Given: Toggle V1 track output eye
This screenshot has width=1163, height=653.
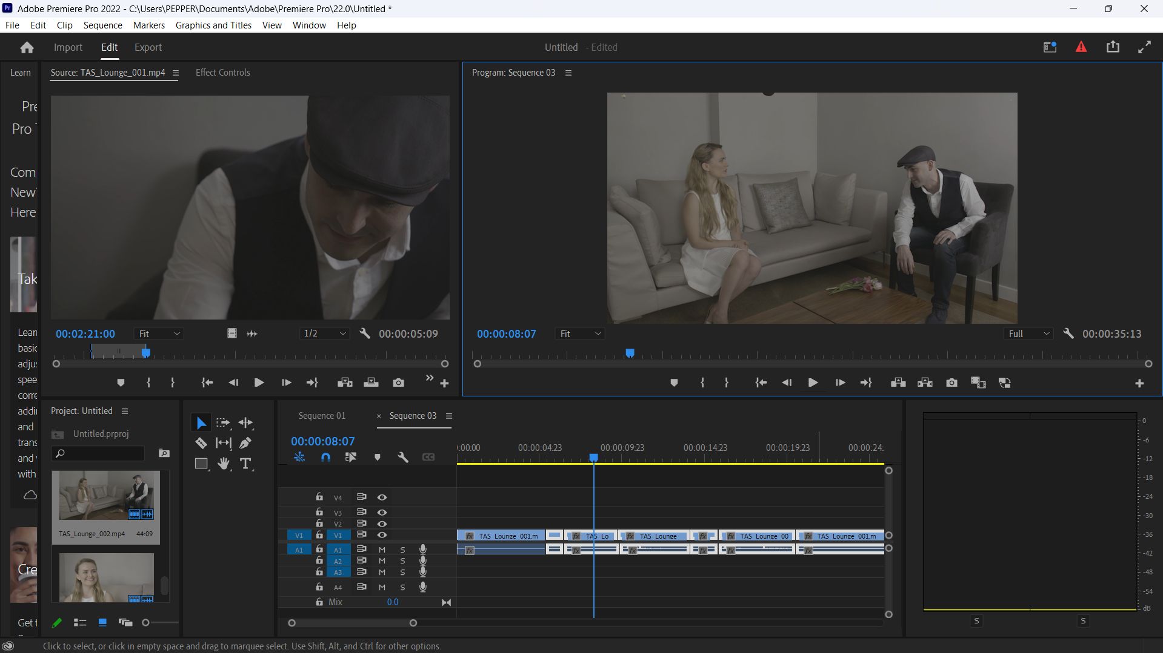Looking at the screenshot, I should click(x=382, y=535).
